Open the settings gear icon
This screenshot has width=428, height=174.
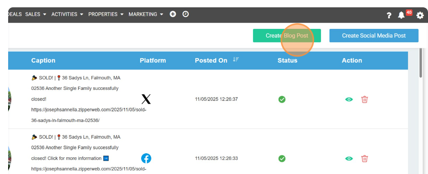[420, 15]
